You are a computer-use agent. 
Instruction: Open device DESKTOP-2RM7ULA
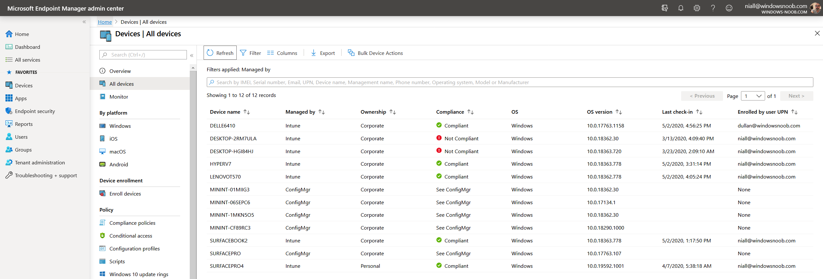click(x=233, y=139)
